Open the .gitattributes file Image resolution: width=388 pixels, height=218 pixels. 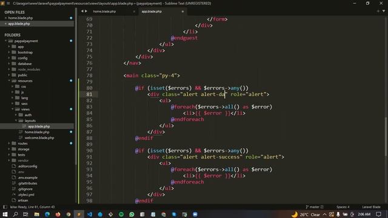[27, 183]
